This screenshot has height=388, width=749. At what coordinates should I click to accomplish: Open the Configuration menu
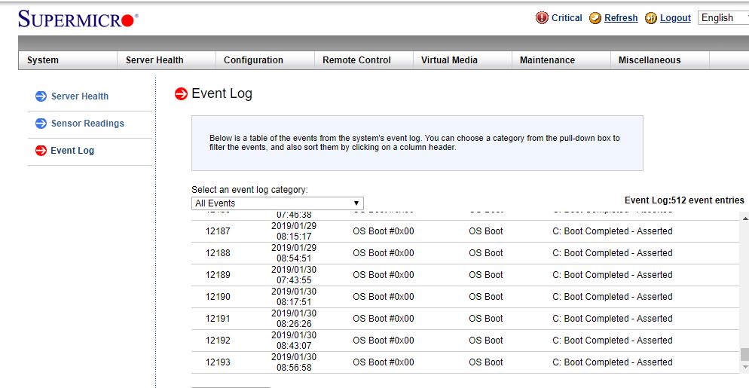253,60
